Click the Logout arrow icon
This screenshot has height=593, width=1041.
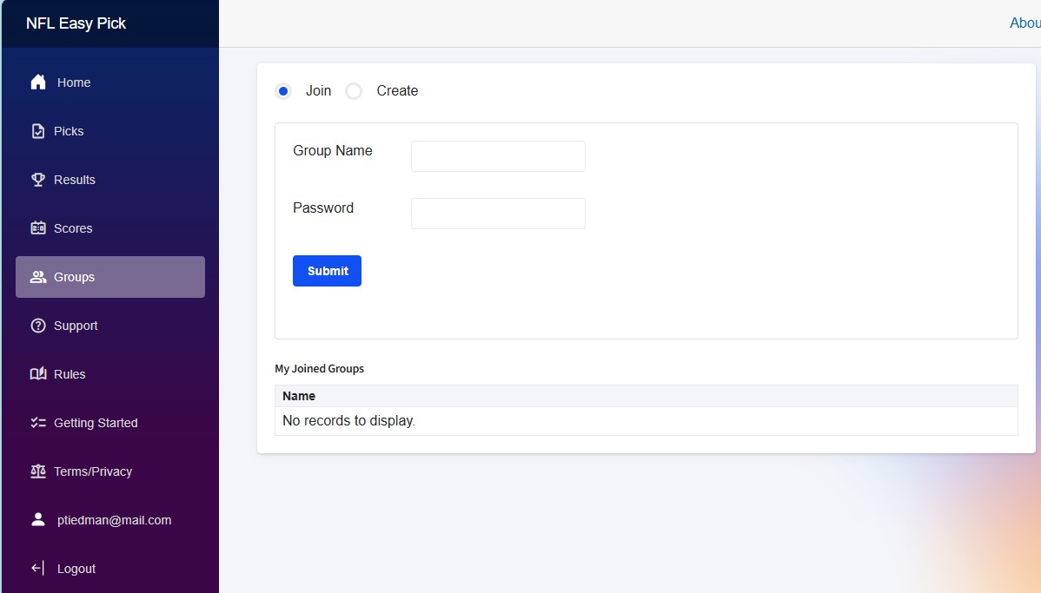pyautogui.click(x=38, y=568)
